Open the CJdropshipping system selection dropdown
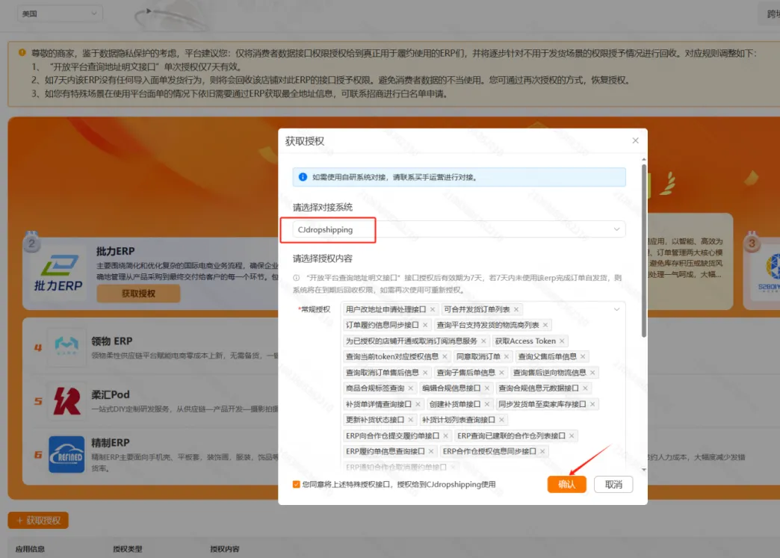 [459, 229]
